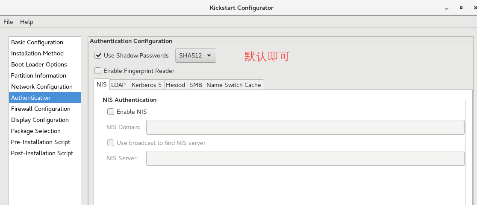Tick the Enable NIS checkbox
477x205 pixels.
[111, 112]
